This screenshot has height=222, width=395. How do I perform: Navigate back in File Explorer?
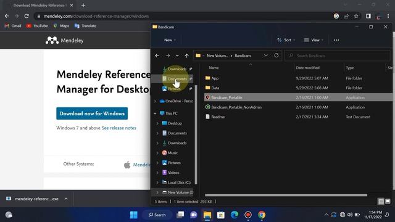(x=157, y=55)
